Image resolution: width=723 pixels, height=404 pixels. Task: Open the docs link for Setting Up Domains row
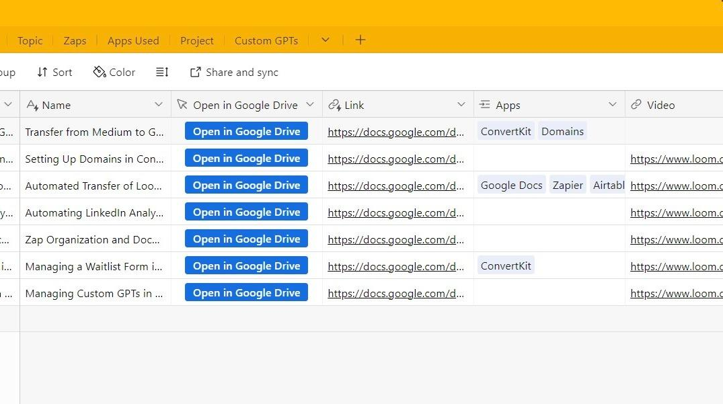pyautogui.click(x=396, y=159)
